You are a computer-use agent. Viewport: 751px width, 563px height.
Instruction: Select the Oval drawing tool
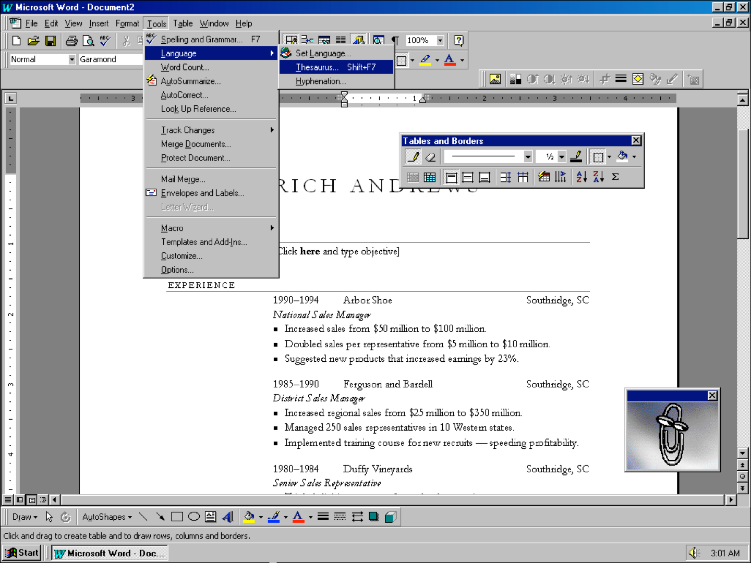[x=193, y=517]
